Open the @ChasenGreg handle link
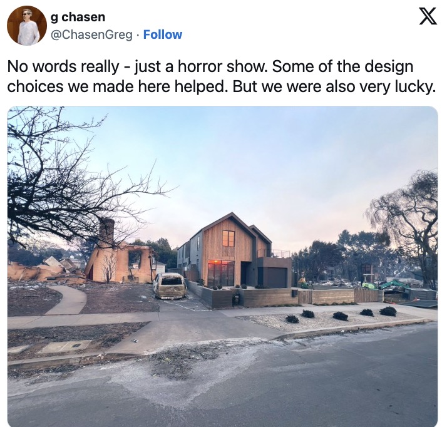Image resolution: width=442 pixels, height=427 pixels. tap(91, 34)
